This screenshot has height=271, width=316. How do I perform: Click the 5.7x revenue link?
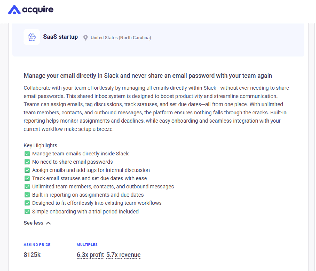coord(123,255)
